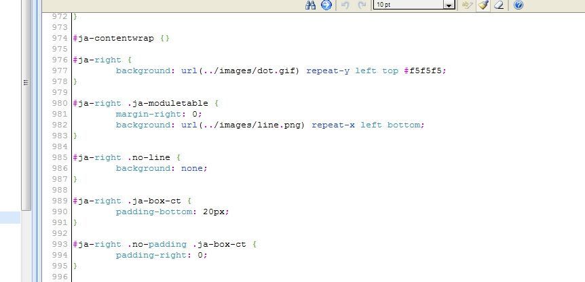Toggle the paintbrush syntax highlight icon
Screen dimensions: 585x282
tap(483, 5)
